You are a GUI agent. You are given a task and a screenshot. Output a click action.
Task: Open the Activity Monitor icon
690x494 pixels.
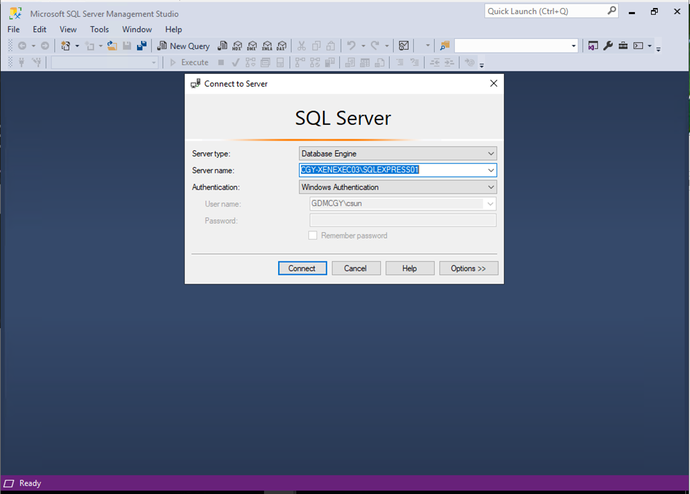tap(404, 46)
